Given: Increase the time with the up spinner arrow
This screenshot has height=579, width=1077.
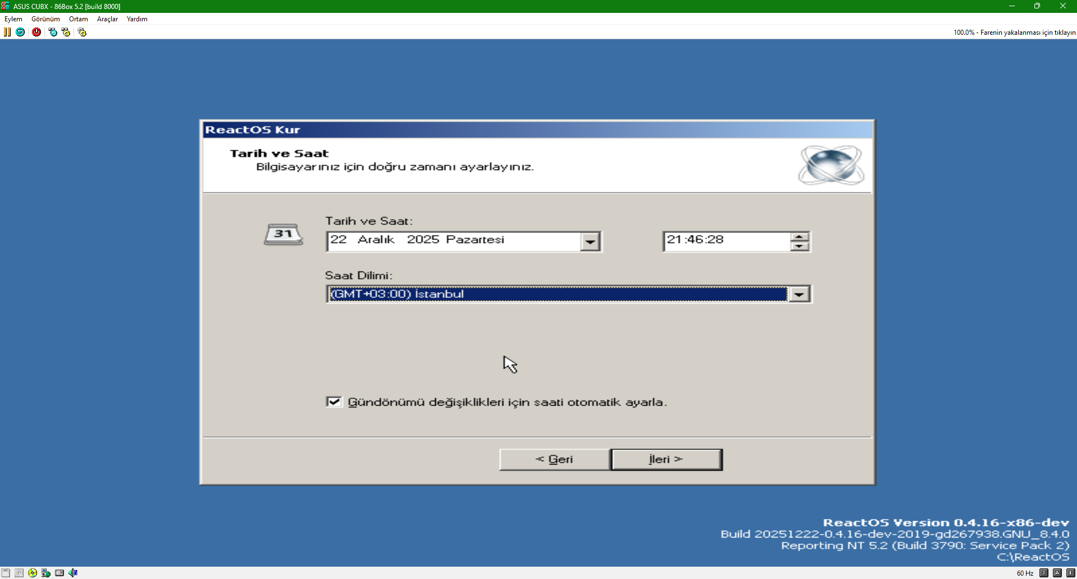Looking at the screenshot, I should (x=799, y=237).
